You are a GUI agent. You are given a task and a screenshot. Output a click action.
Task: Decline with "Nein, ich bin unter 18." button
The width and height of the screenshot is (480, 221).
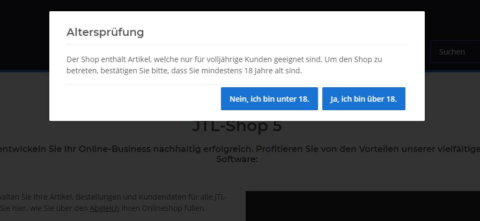tap(269, 98)
